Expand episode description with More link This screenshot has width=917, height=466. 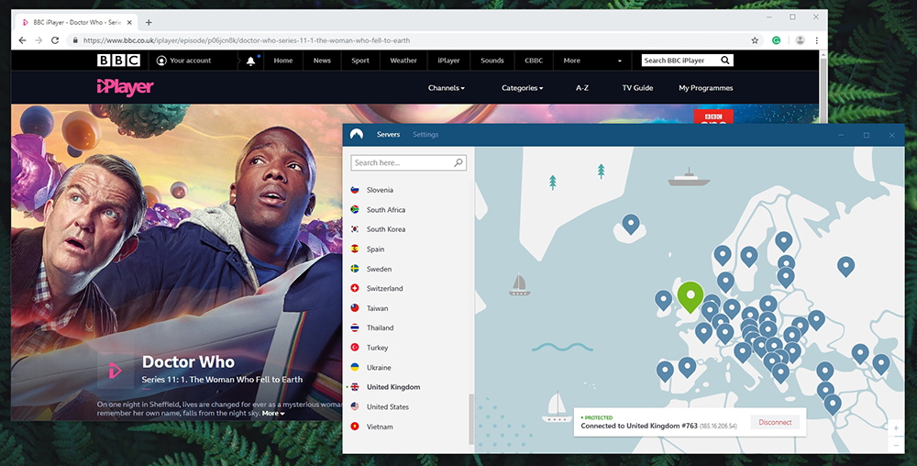pos(272,414)
